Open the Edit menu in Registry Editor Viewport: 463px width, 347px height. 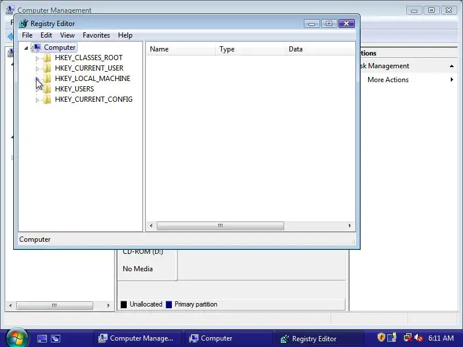coord(46,35)
